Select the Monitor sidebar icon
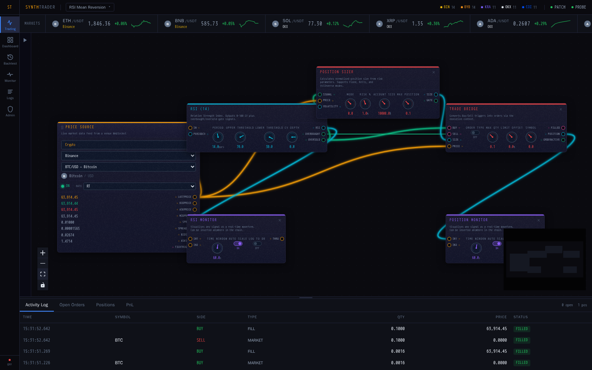This screenshot has height=370, width=592. 10,77
